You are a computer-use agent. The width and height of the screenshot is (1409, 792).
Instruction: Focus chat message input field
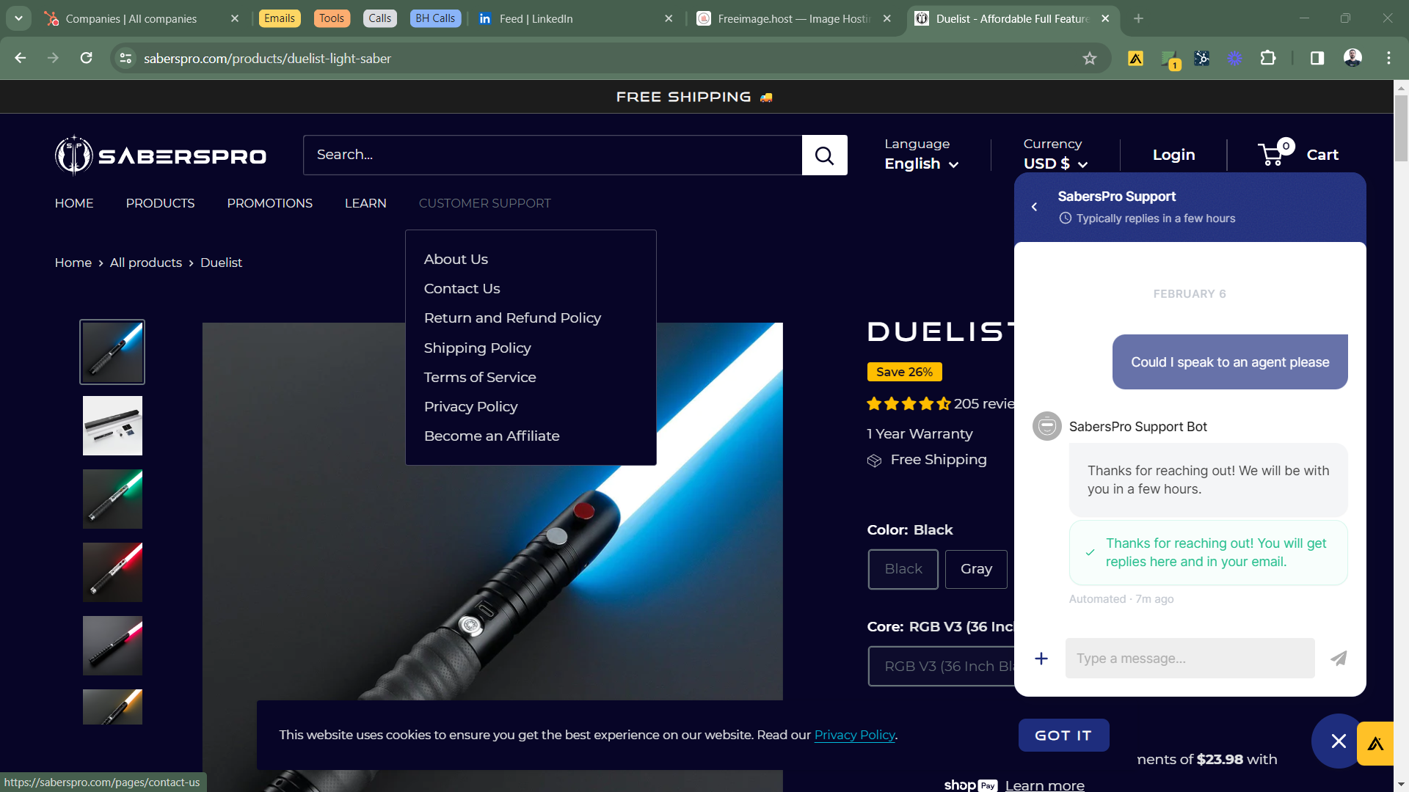point(1190,659)
